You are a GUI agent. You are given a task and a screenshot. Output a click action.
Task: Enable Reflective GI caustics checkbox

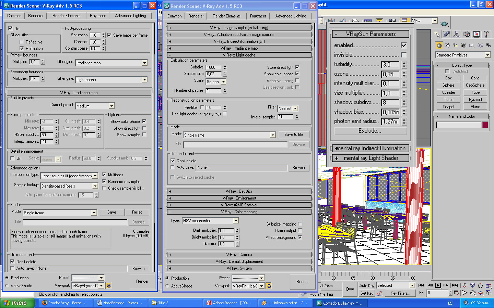click(x=22, y=42)
